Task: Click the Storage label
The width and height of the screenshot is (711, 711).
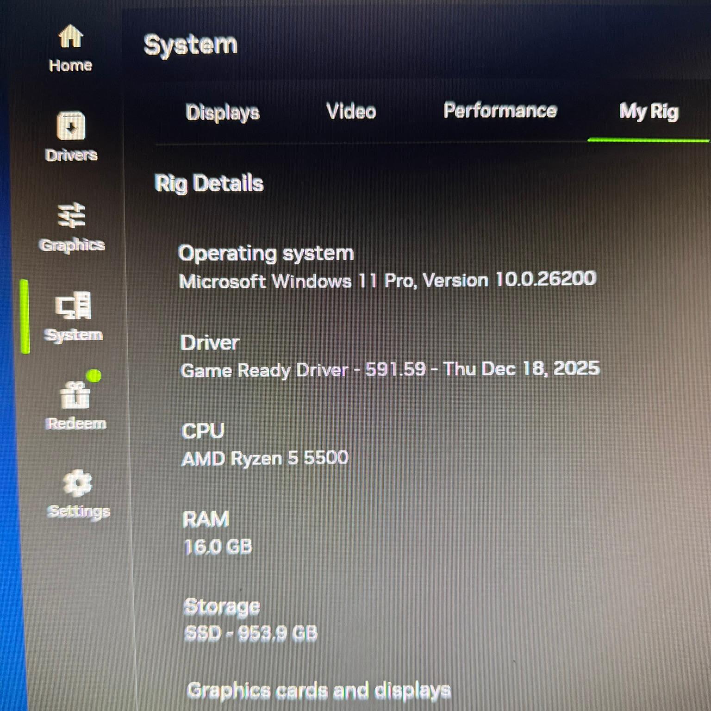Action: [x=222, y=607]
